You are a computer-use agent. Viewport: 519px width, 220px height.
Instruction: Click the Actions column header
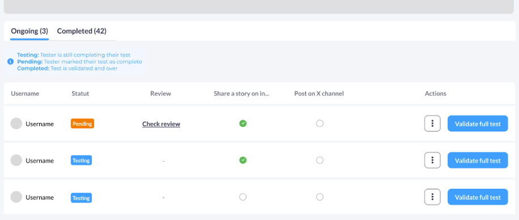tap(436, 94)
